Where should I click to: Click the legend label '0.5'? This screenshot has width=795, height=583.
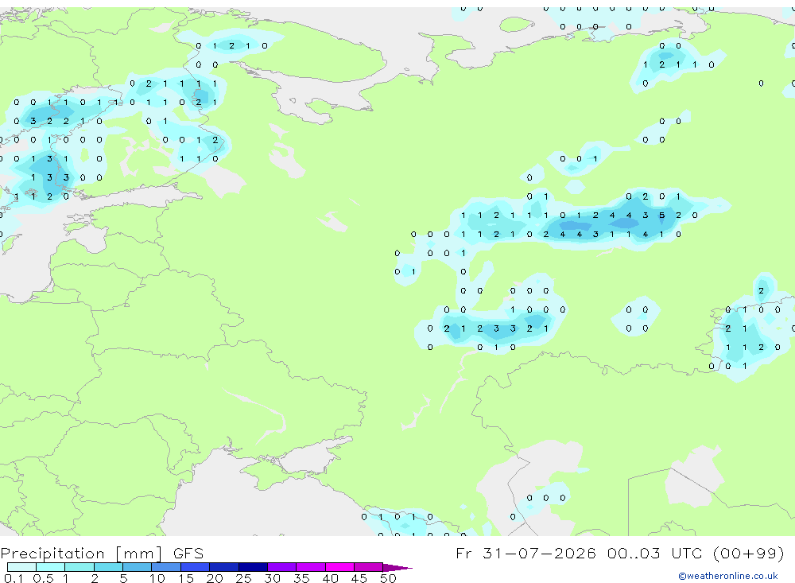43,578
